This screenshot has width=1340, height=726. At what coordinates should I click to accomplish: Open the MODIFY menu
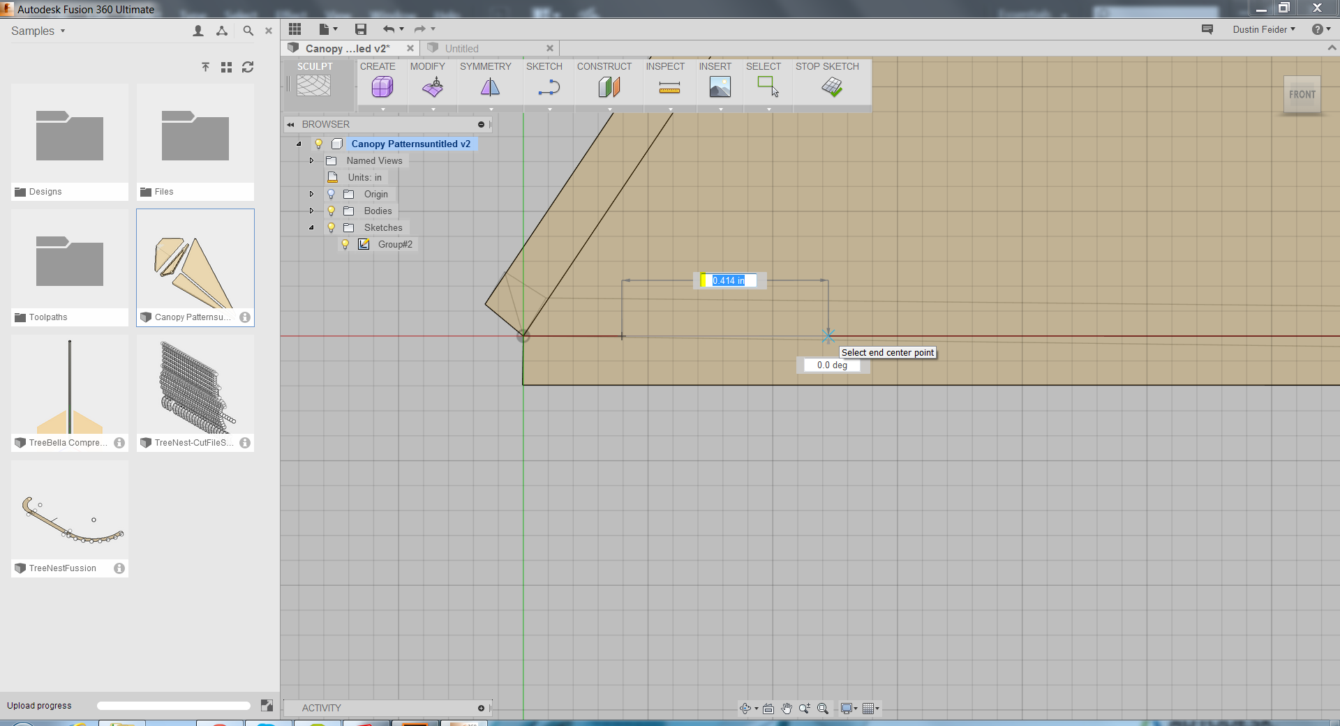pos(427,66)
